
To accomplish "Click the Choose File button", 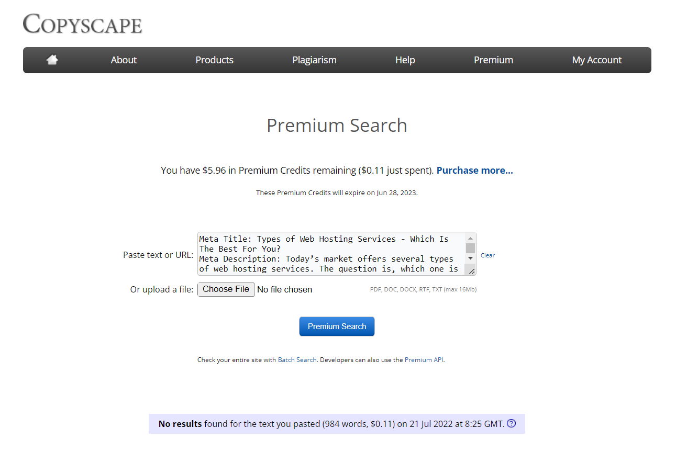I will point(226,289).
